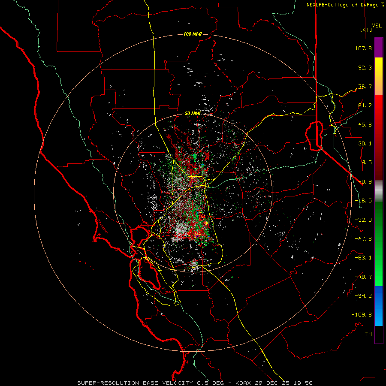
Task: Click the 76.7 velocity scale value
Action: point(365,86)
